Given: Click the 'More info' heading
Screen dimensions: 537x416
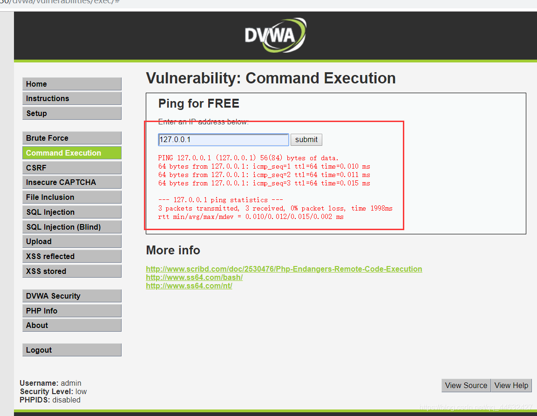Looking at the screenshot, I should coord(173,250).
